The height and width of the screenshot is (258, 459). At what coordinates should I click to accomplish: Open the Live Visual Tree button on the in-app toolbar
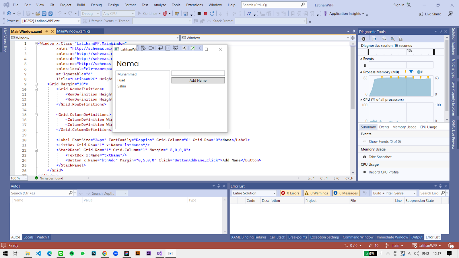[143, 48]
